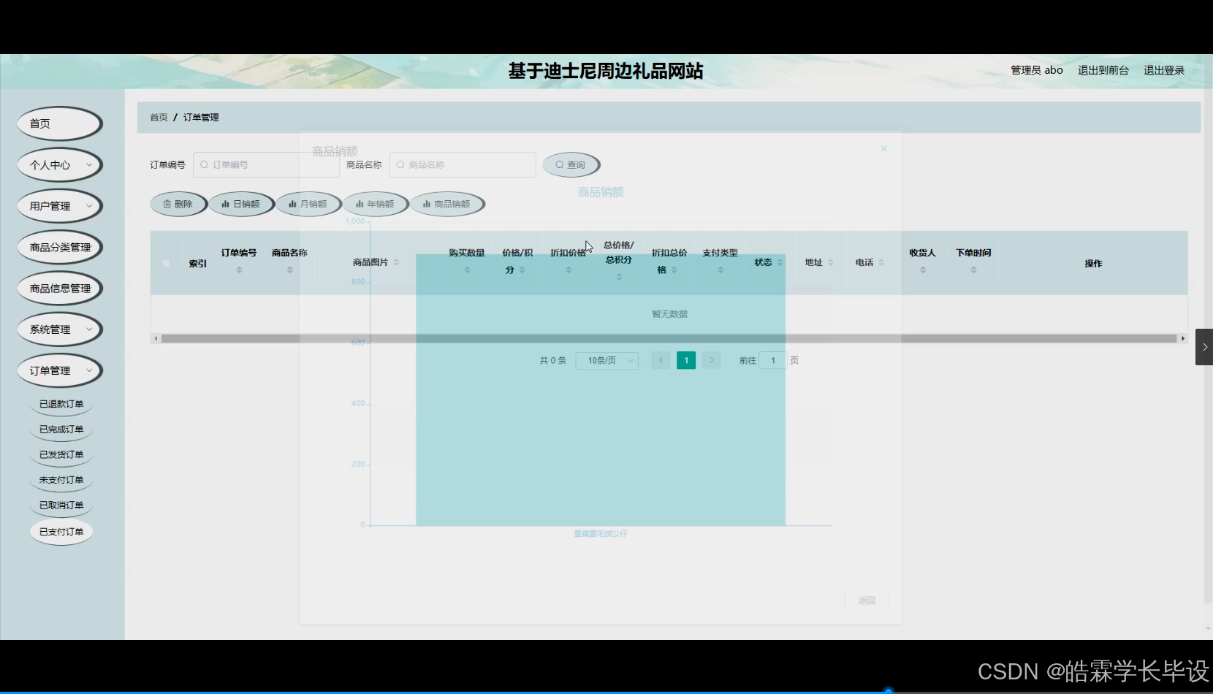Viewport: 1213px width, 694px height.
Task: Expand the 用户管理 sidebar menu
Action: [59, 206]
